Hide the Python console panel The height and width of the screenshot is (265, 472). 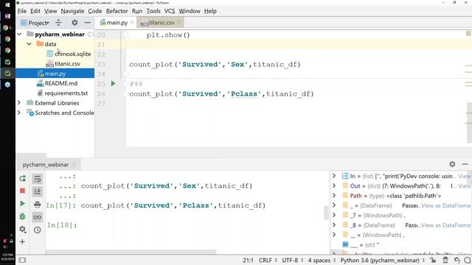click(465, 164)
